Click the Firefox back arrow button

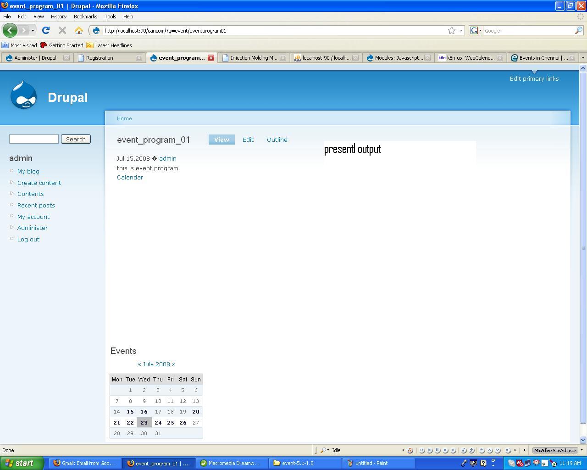10,31
